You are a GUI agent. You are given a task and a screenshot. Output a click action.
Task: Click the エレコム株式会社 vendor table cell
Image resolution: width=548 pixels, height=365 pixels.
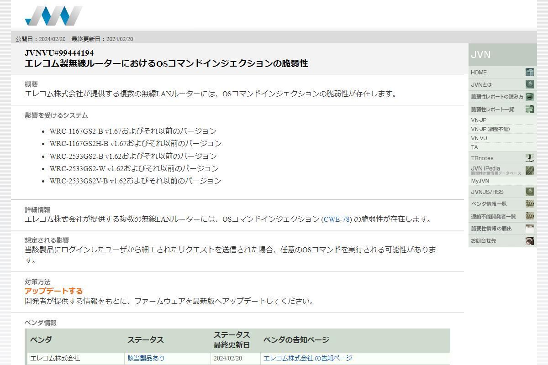pyautogui.click(x=76, y=358)
